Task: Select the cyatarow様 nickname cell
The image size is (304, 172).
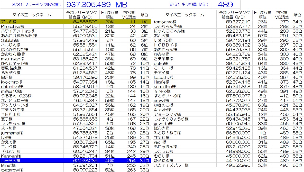Action: tap(32, 170)
